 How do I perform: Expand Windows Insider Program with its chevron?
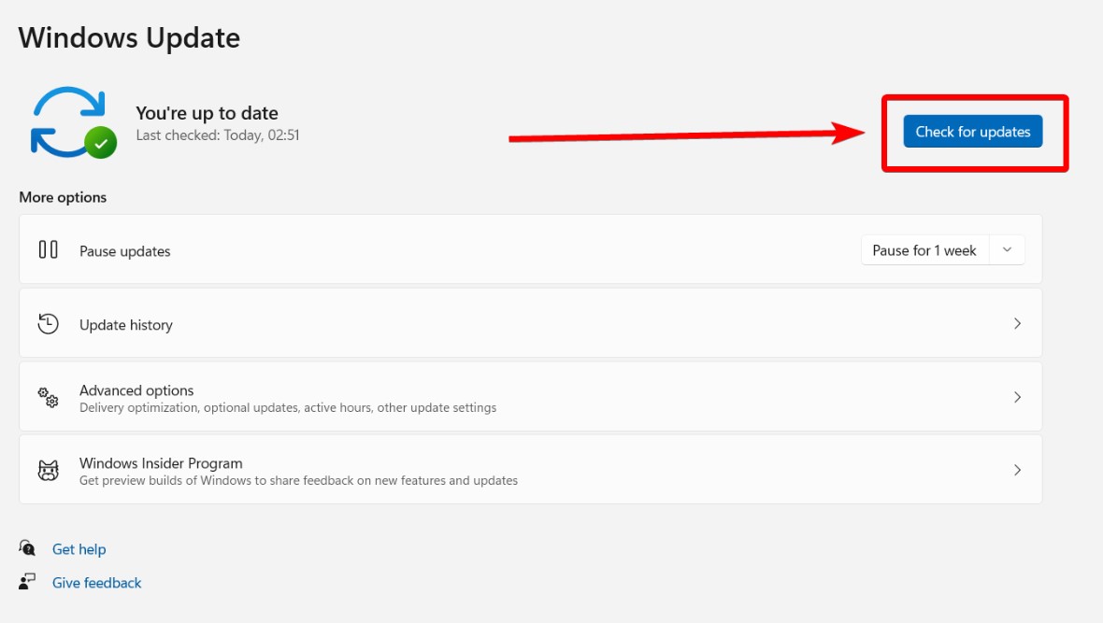pos(1018,470)
